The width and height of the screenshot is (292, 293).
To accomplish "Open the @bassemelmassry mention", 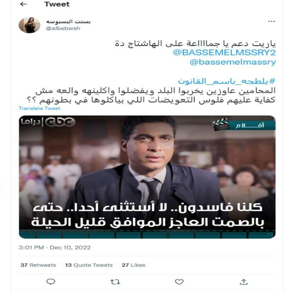I will pyautogui.click(x=233, y=62).
